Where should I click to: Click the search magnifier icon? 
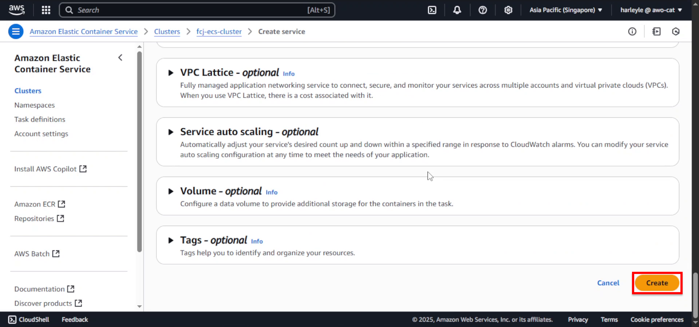(x=69, y=10)
